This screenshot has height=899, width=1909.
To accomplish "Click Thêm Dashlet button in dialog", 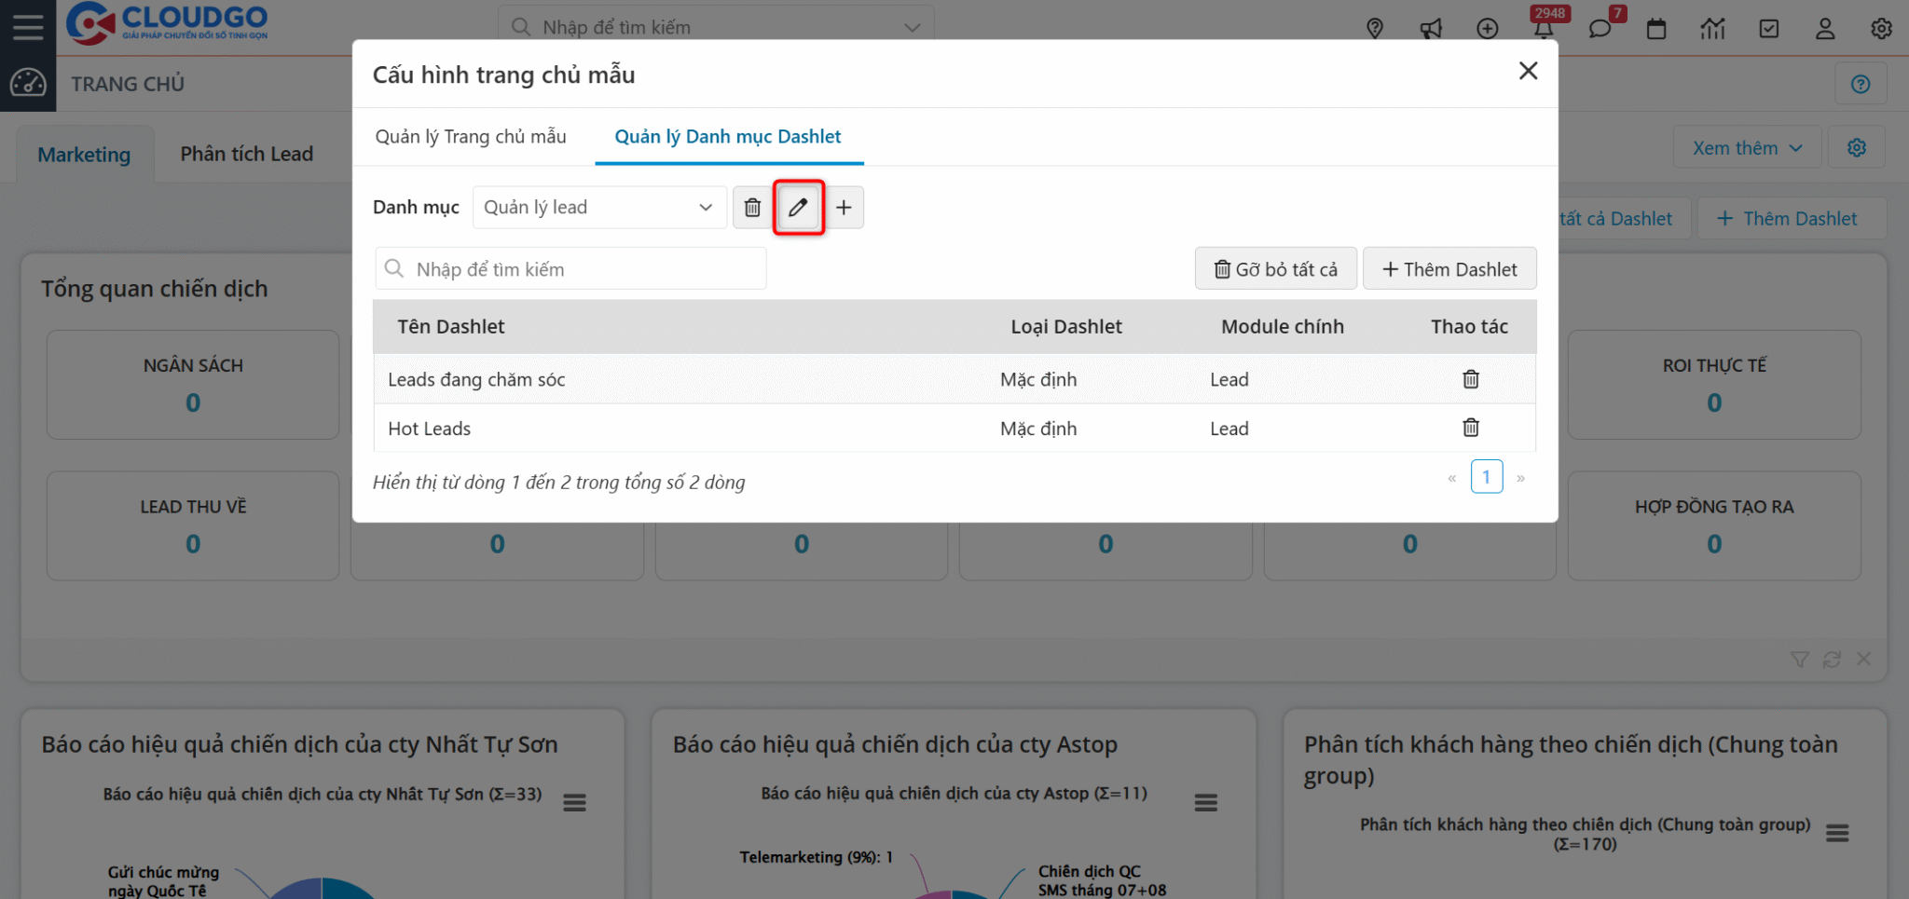I will pyautogui.click(x=1449, y=269).
